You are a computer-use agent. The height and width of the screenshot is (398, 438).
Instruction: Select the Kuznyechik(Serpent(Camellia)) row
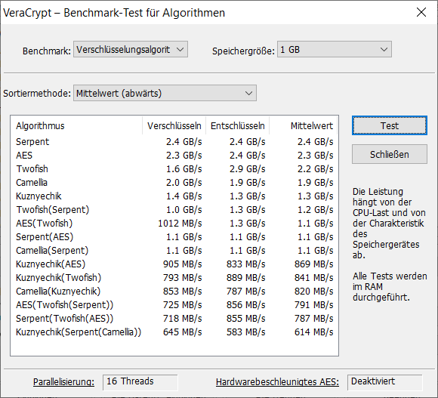(174, 332)
